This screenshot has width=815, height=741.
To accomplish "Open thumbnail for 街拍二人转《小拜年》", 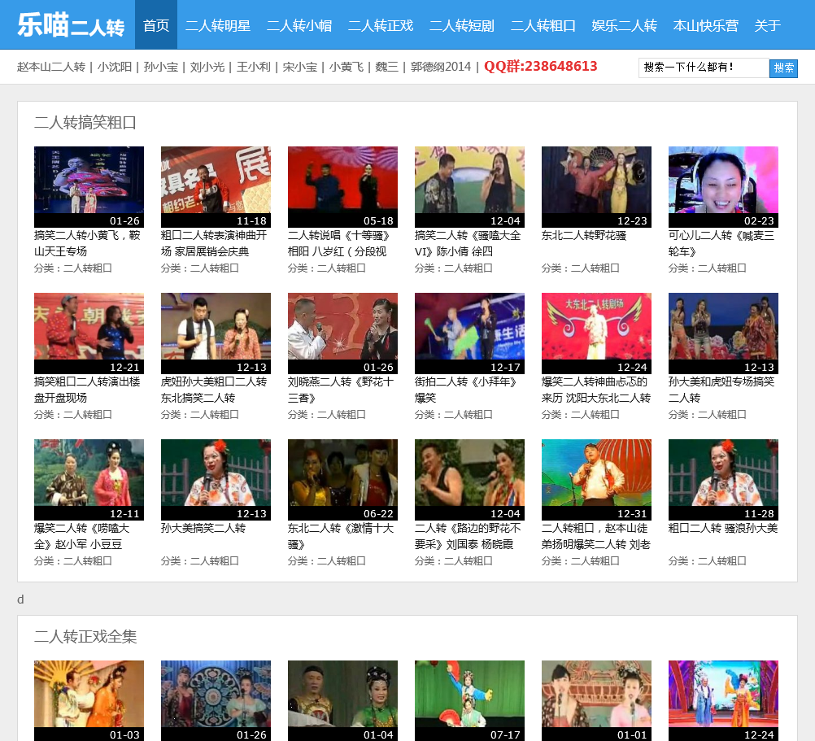I will click(x=469, y=333).
